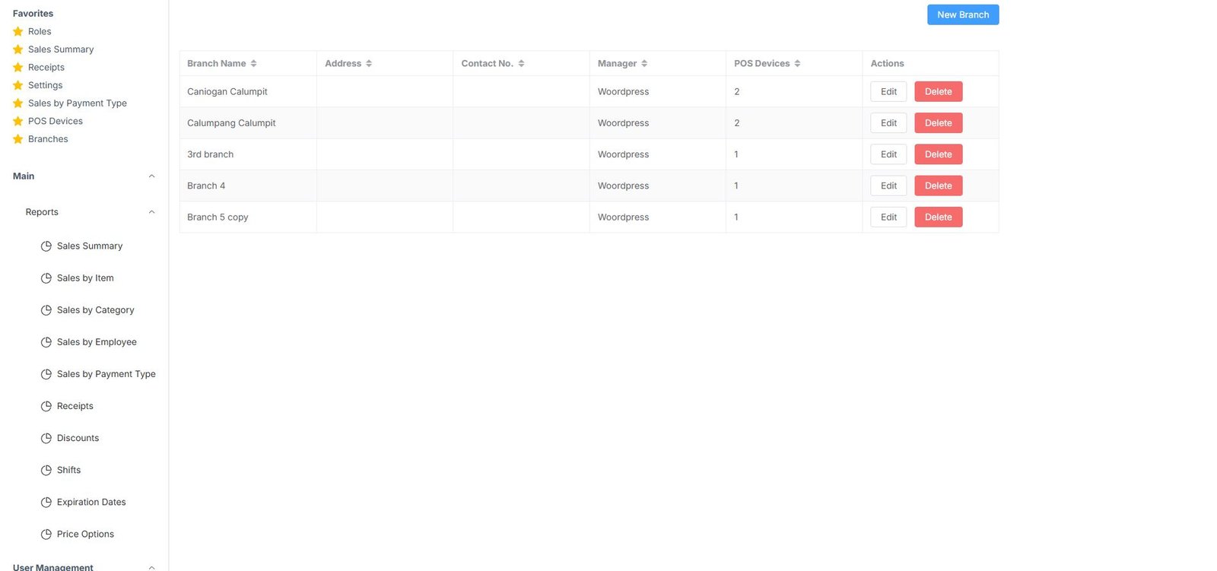Create a New Branch
The image size is (1217, 571).
pos(962,14)
